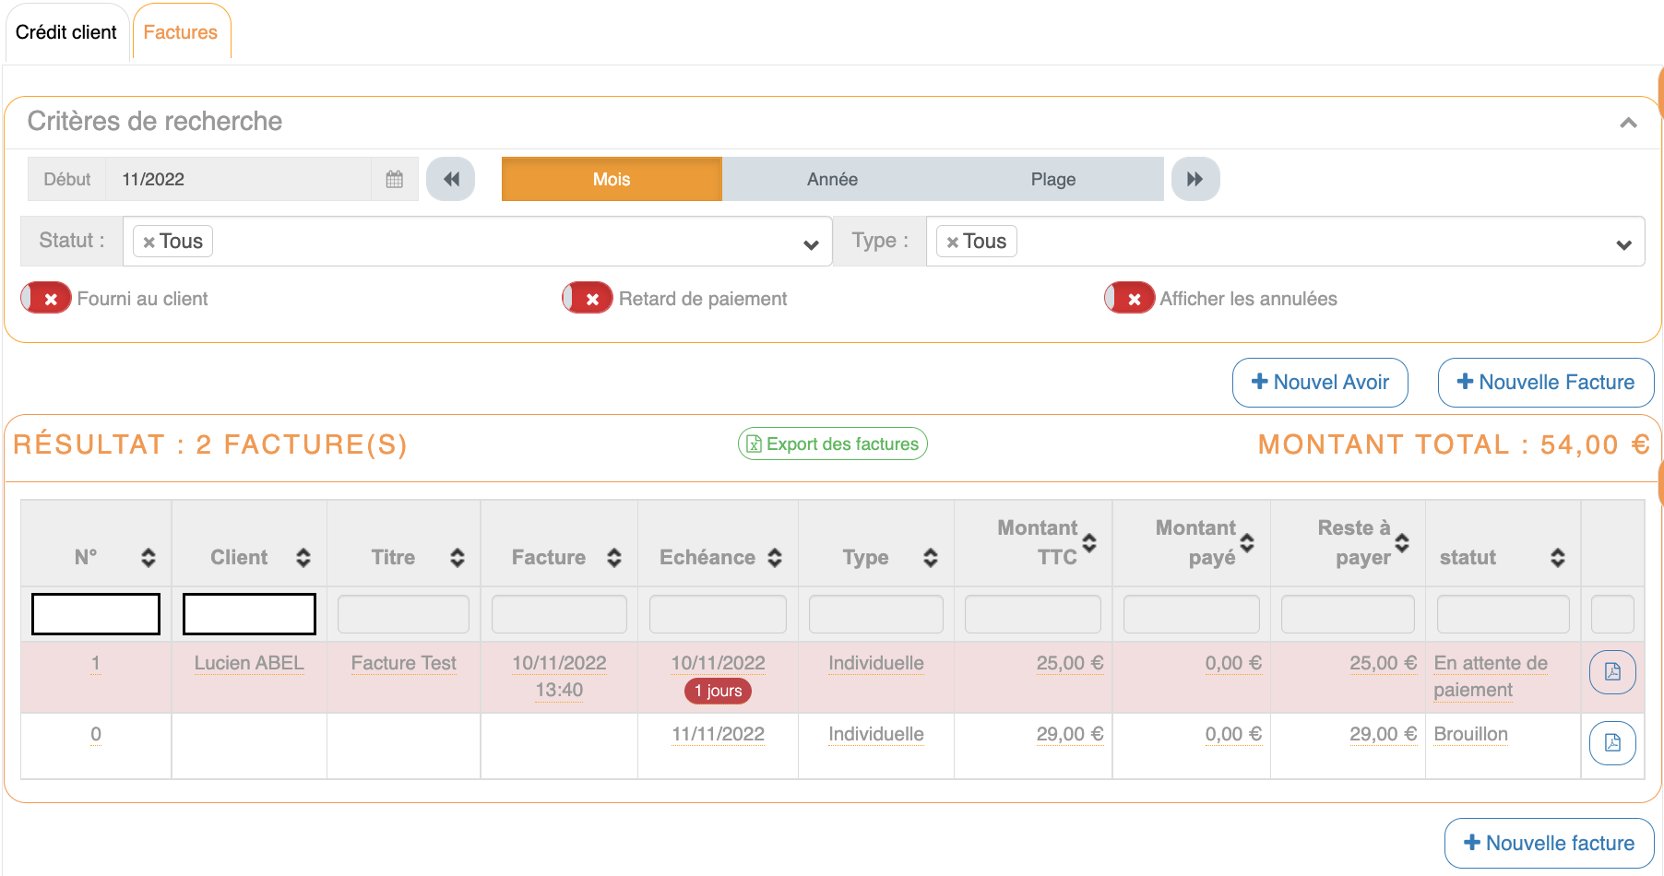
Task: Expand the Type dropdown
Action: pyautogui.click(x=1623, y=244)
